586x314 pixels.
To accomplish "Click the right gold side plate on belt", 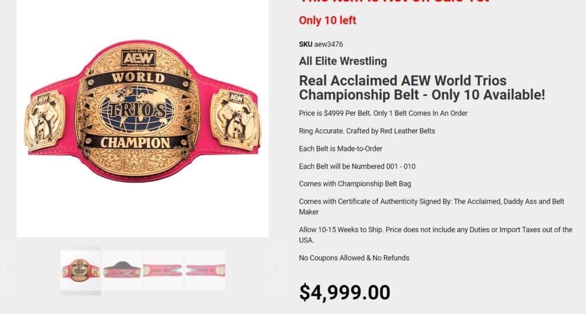I will (235, 118).
